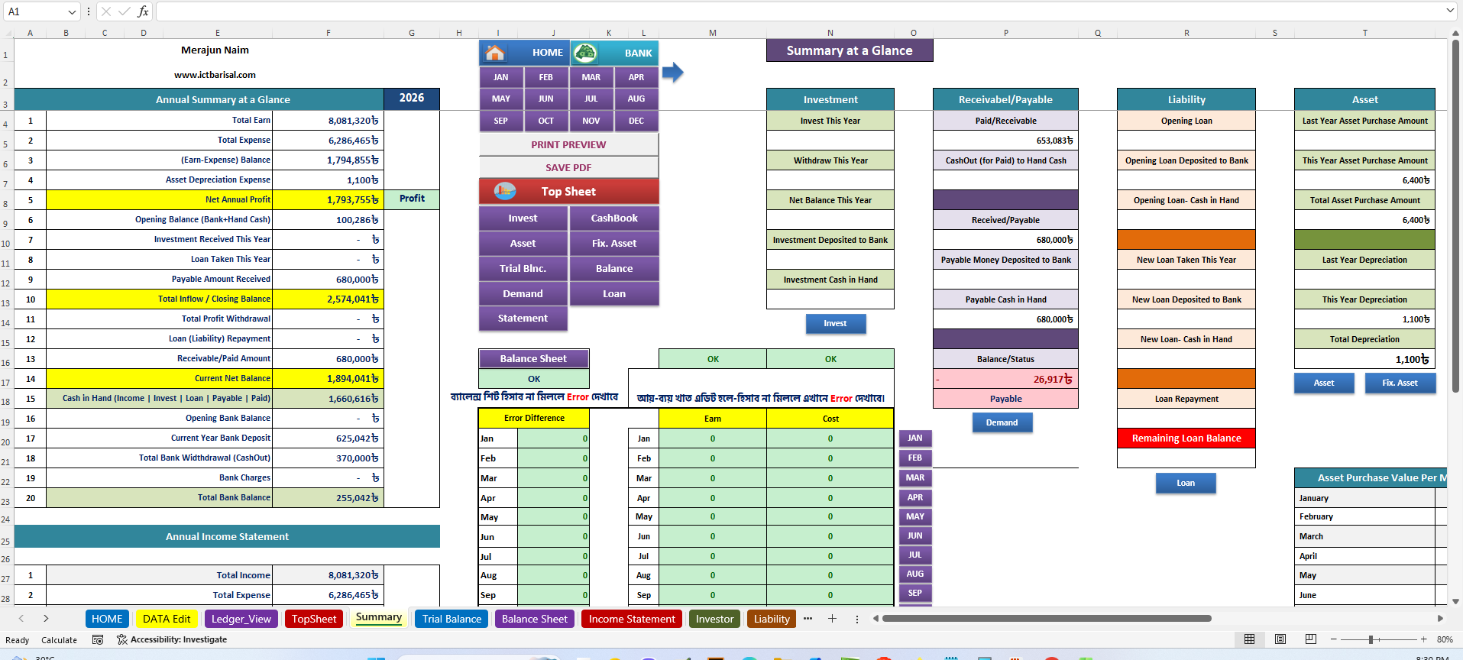Screen dimensions: 1463x660
Task: Click the accessibility investigate icon
Action: [121, 639]
